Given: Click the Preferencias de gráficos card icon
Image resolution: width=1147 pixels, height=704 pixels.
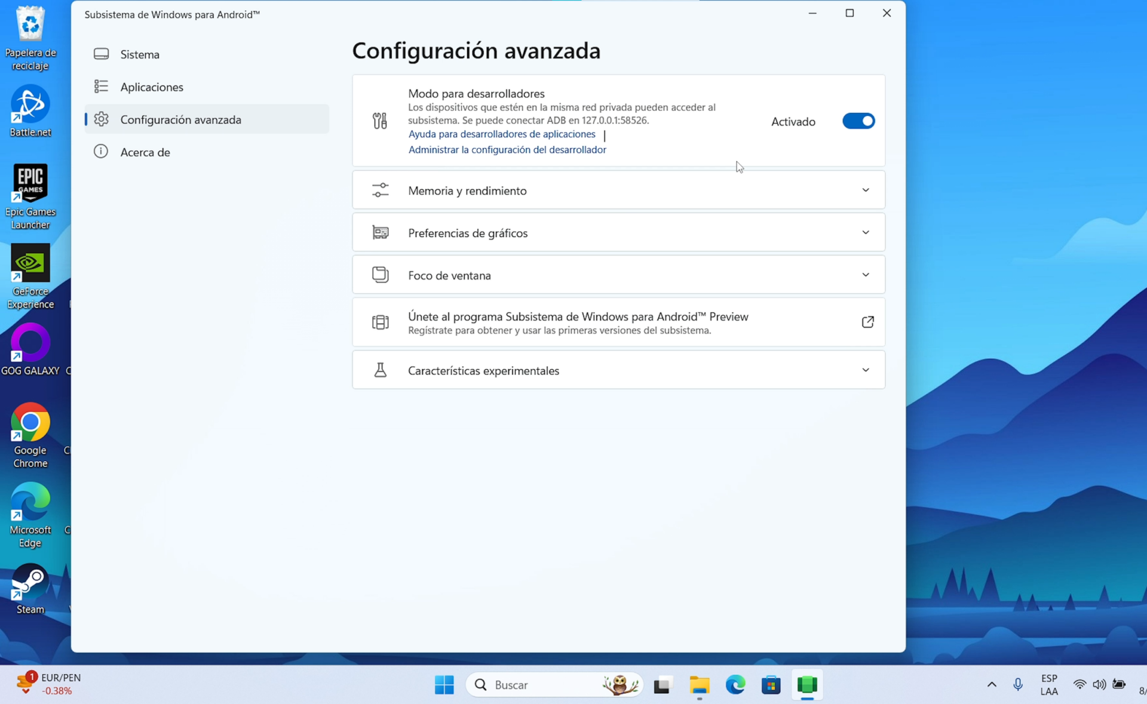Looking at the screenshot, I should [380, 232].
